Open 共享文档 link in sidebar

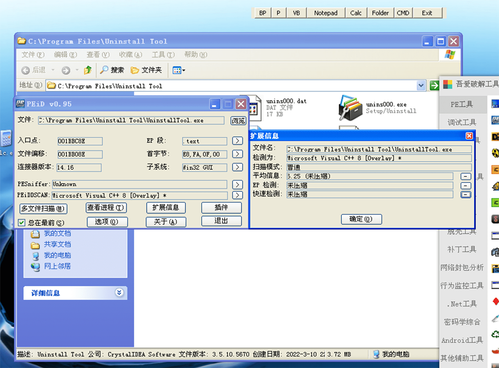(57, 245)
